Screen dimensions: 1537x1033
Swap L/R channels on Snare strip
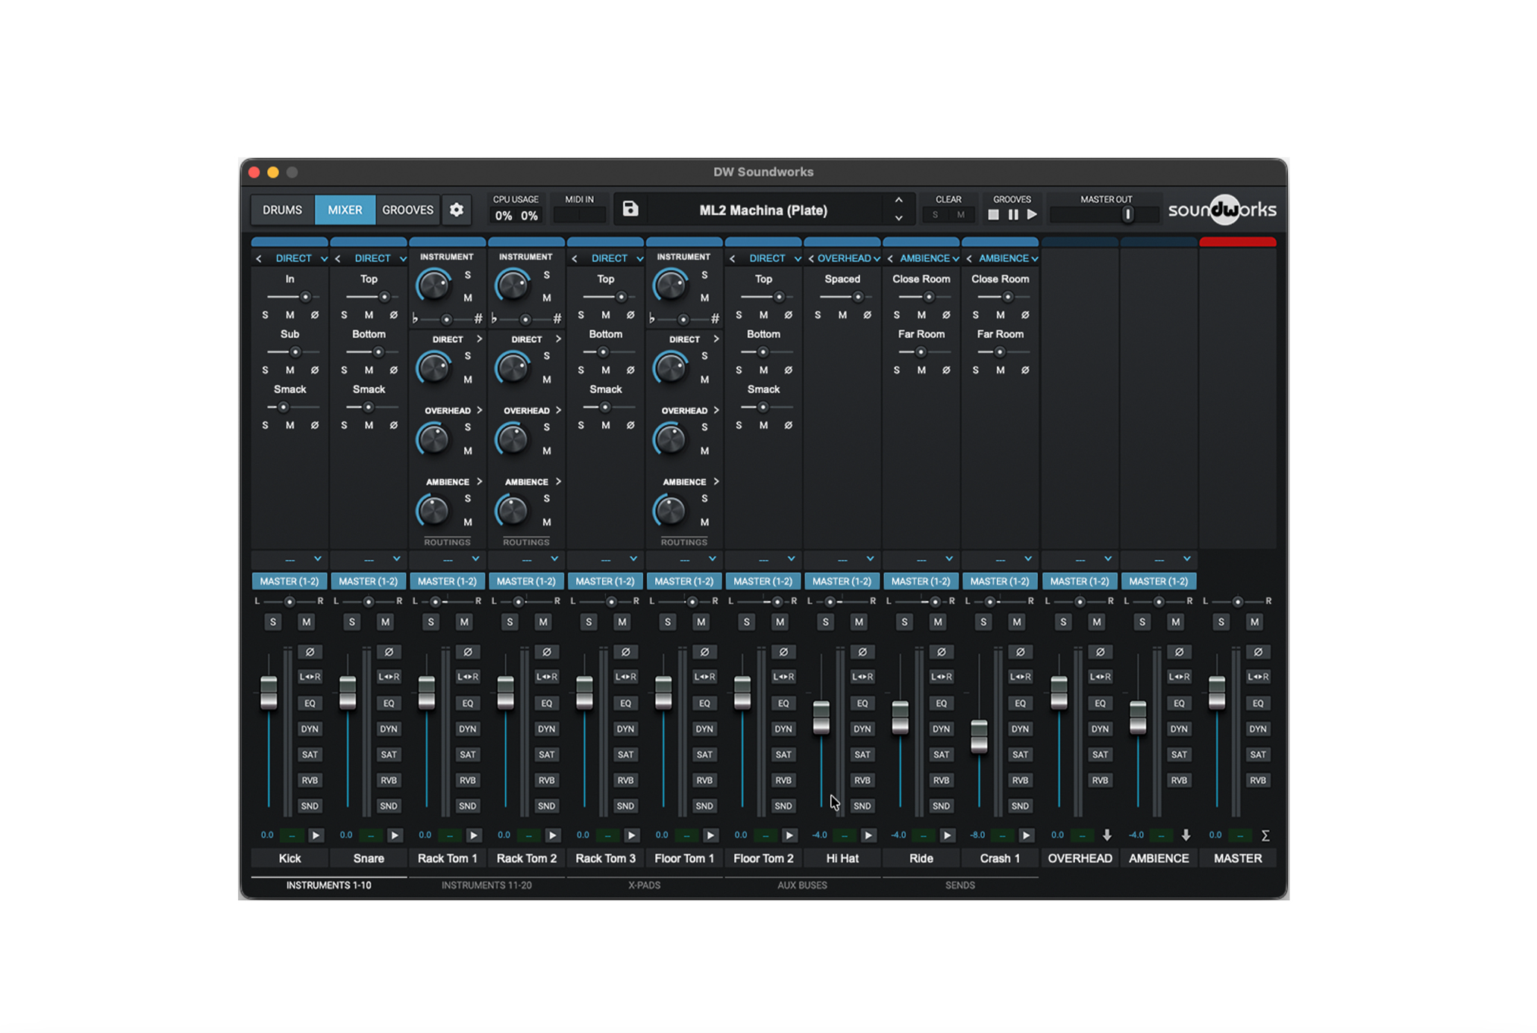(389, 677)
